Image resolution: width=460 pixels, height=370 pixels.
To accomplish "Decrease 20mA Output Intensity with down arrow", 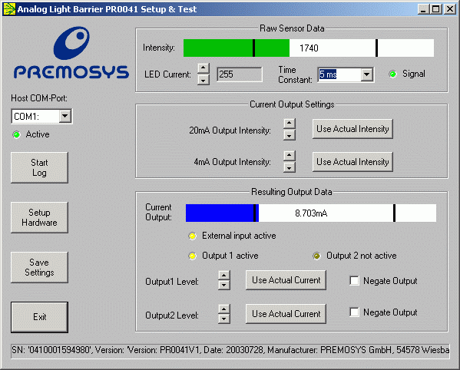I will (290, 135).
